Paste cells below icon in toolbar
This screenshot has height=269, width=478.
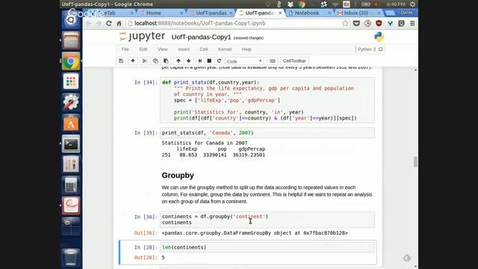(x=166, y=61)
